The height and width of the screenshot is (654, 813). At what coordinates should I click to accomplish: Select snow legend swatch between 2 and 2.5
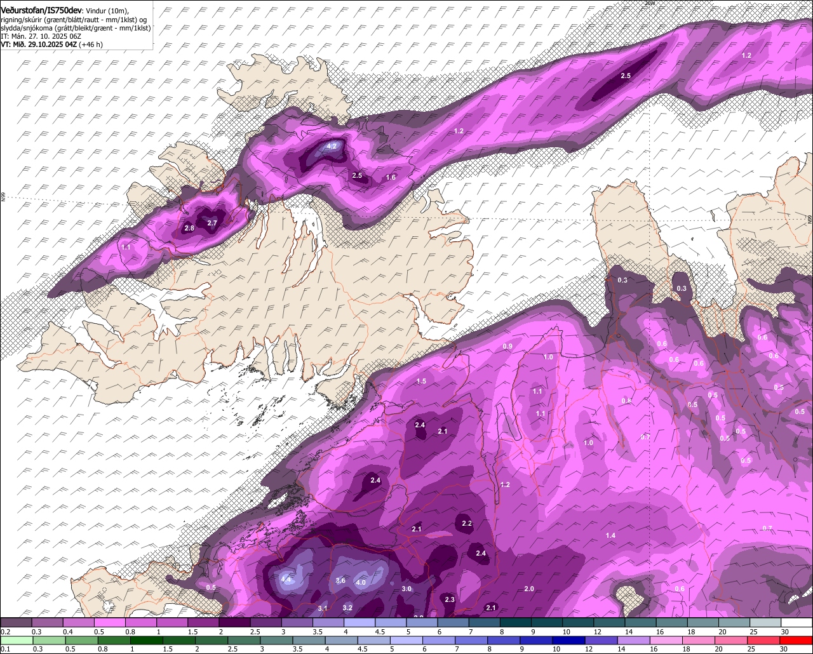coord(234,623)
